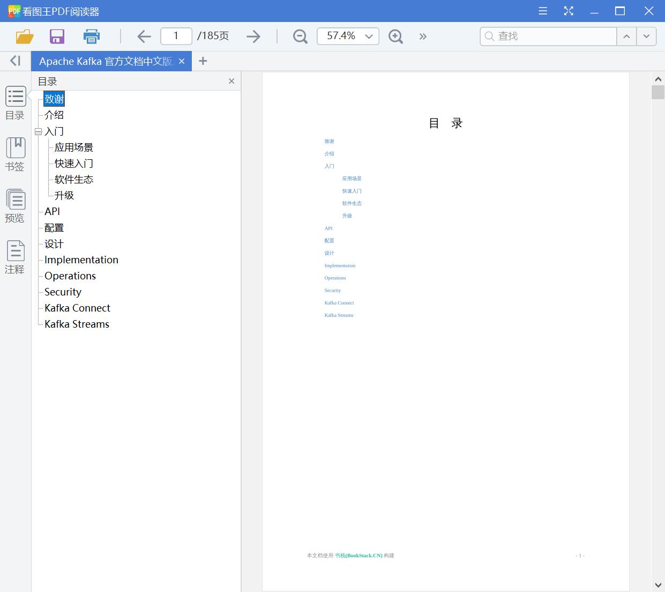This screenshot has height=592, width=665.
Task: Select 应用场景 in the outline tree
Action: point(74,147)
